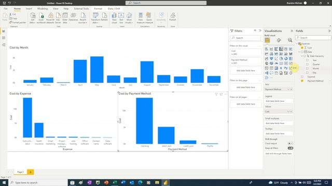Image resolution: width=332 pixels, height=186 pixels.
Task: Open the Payment Method filter card
Action: pos(245,61)
